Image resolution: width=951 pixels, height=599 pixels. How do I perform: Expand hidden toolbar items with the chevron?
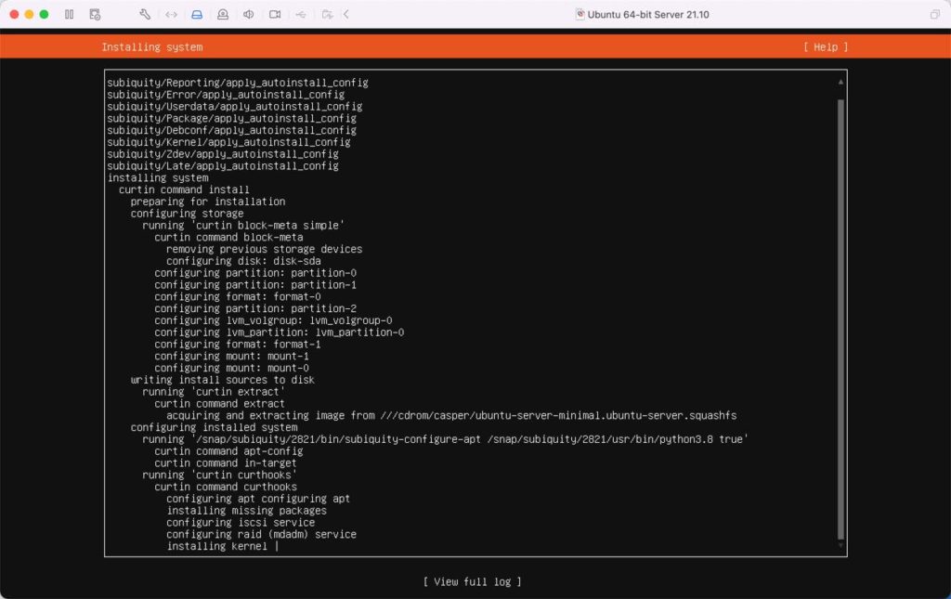pyautogui.click(x=345, y=14)
